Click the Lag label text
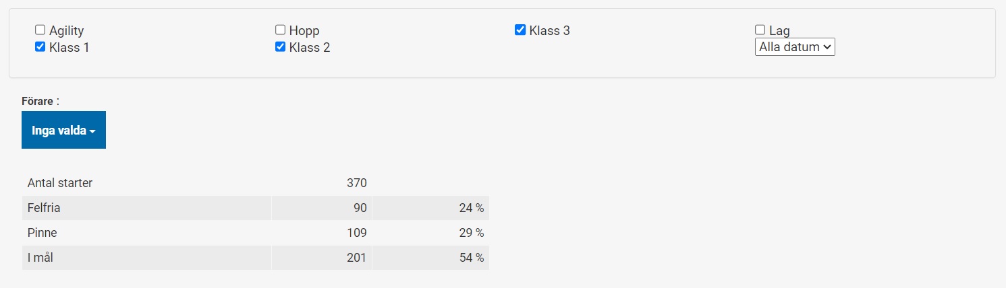 click(779, 31)
